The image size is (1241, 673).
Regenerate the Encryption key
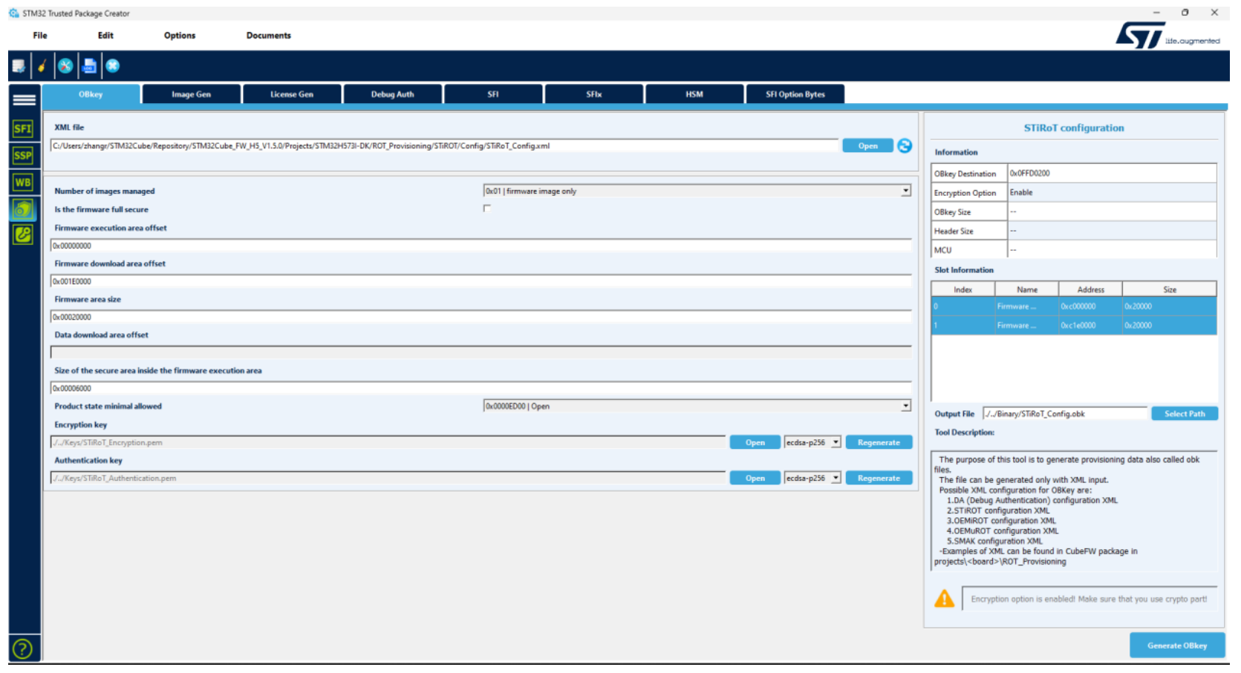point(879,442)
